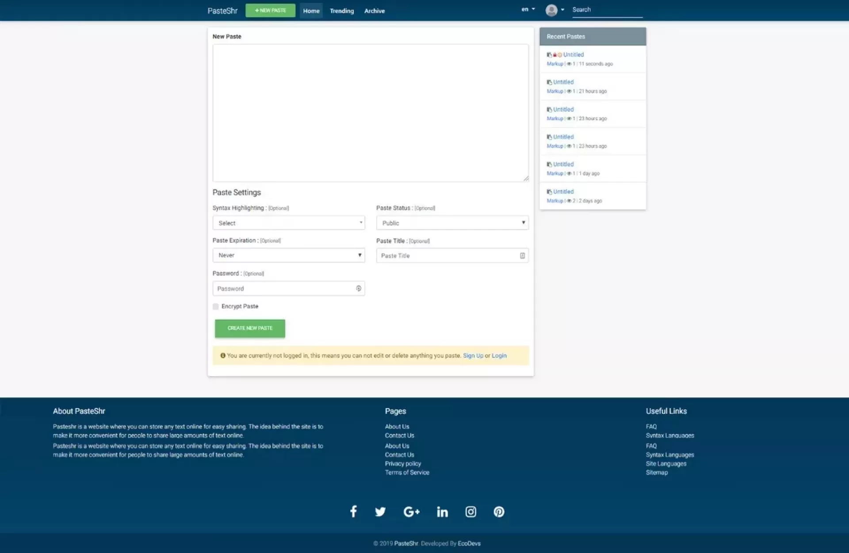
Task: Click the lock icon inside Password field
Action: (359, 289)
